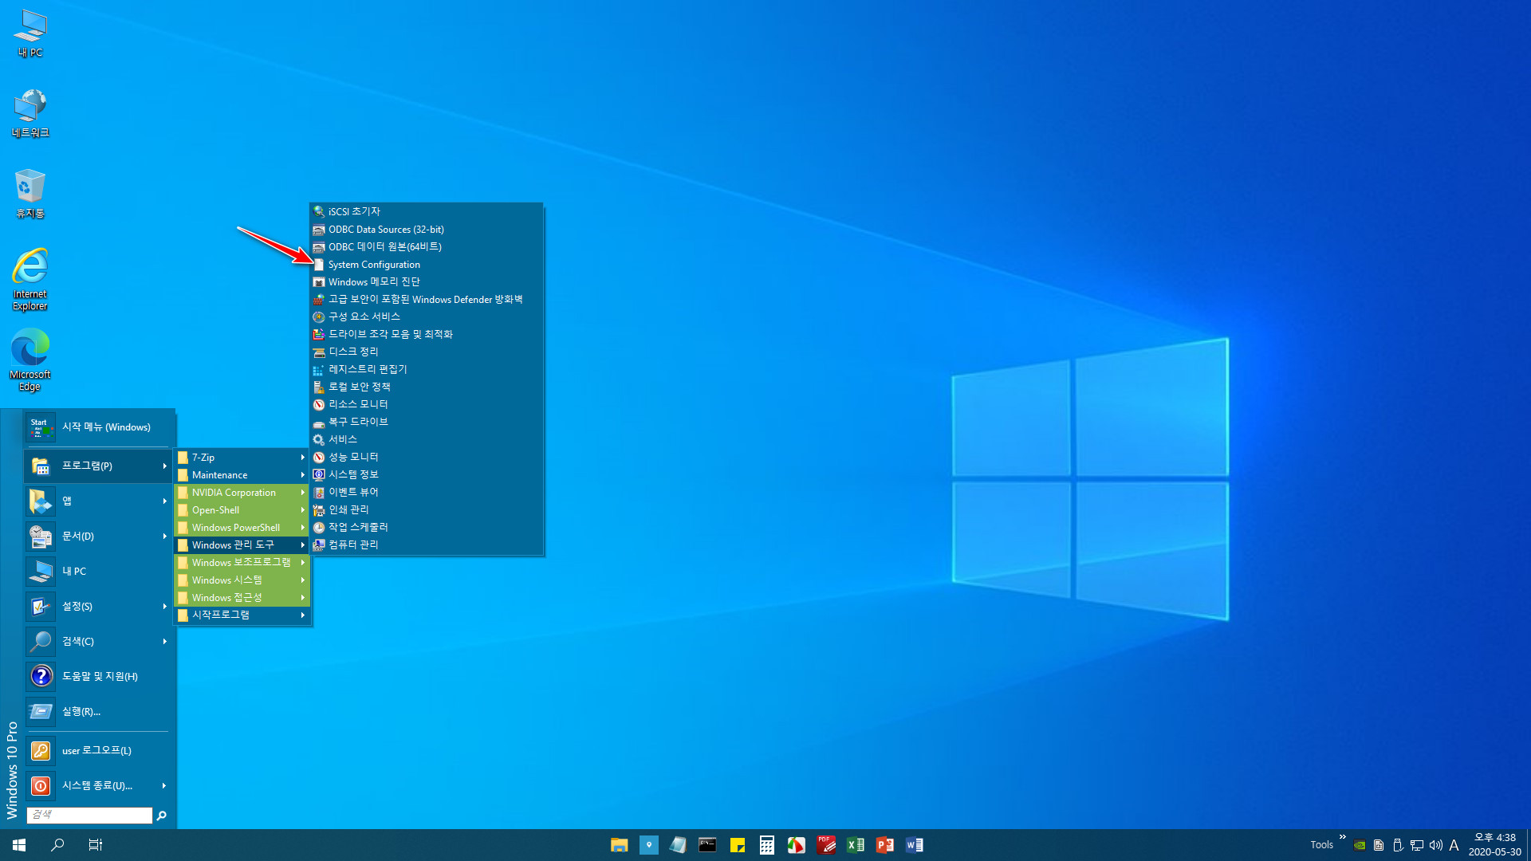
Task: Open 리소스 모니터
Action: coord(427,405)
